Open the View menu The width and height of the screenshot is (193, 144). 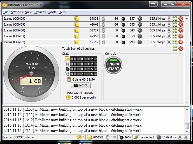pyautogui.click(x=29, y=12)
